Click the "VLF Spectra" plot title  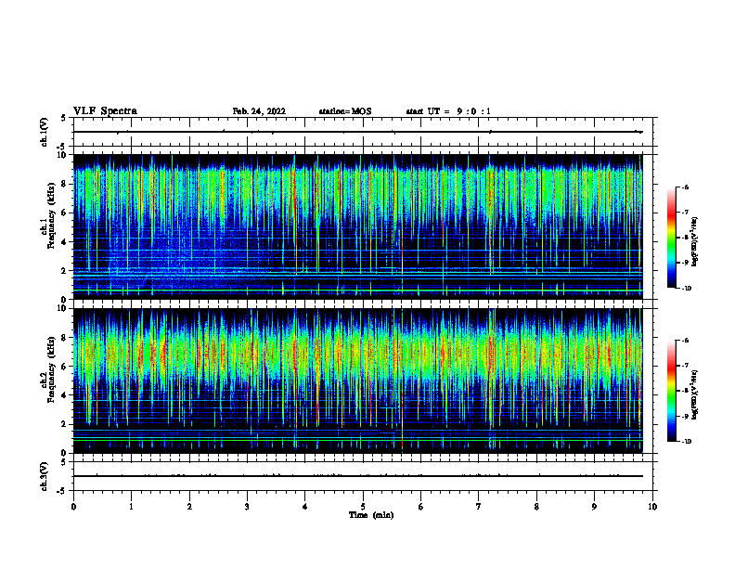[105, 111]
